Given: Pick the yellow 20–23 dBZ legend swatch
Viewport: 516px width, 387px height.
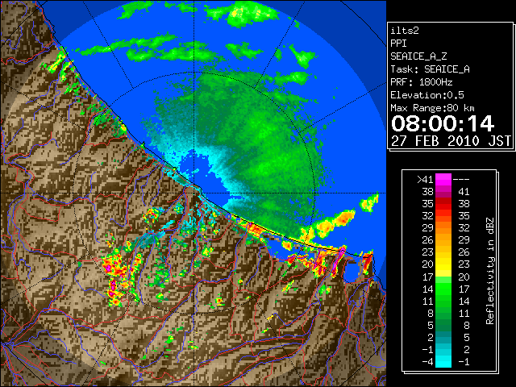Looking at the screenshot, I should point(443,264).
